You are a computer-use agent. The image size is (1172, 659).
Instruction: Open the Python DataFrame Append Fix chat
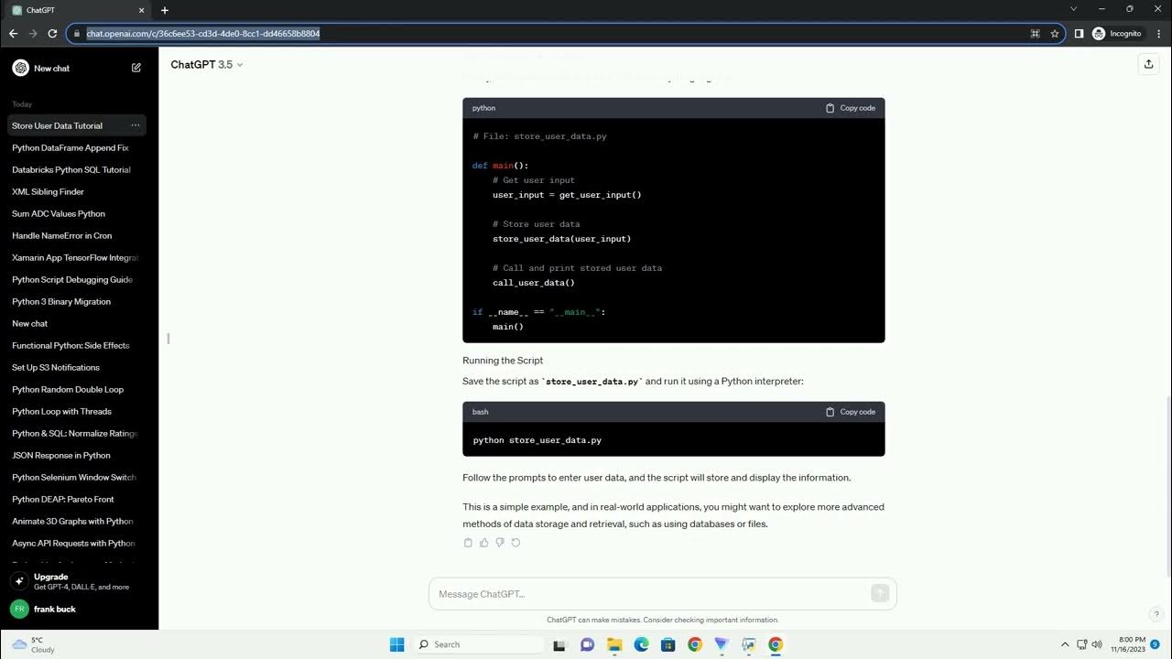[x=77, y=147]
